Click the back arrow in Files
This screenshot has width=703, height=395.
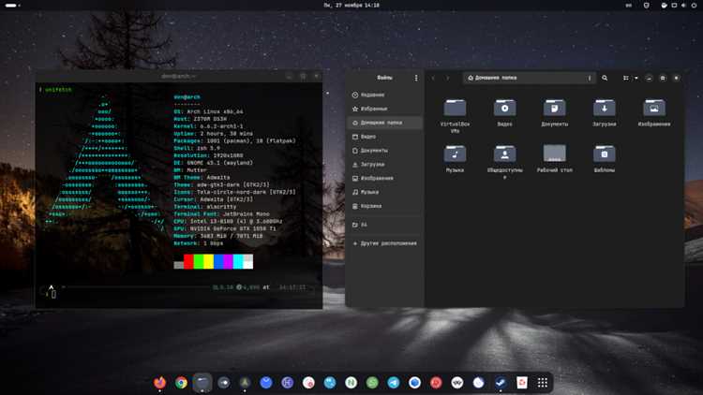coord(433,78)
